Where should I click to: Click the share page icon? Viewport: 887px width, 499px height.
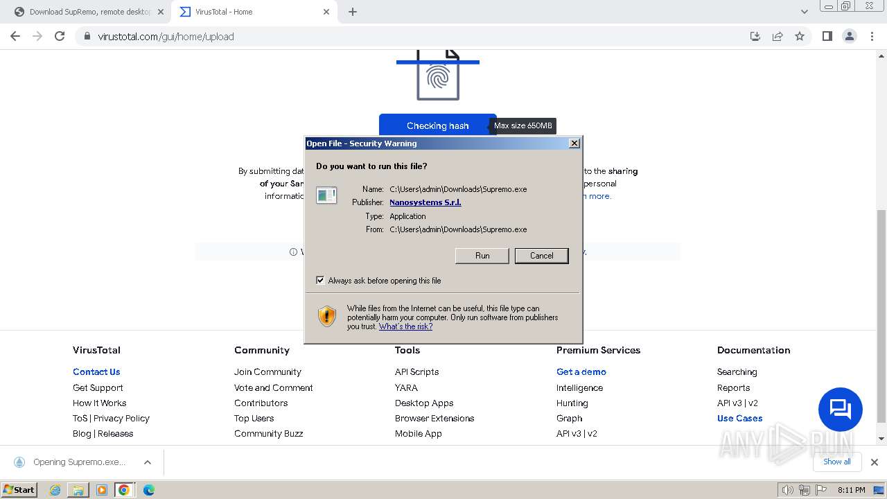tap(778, 36)
